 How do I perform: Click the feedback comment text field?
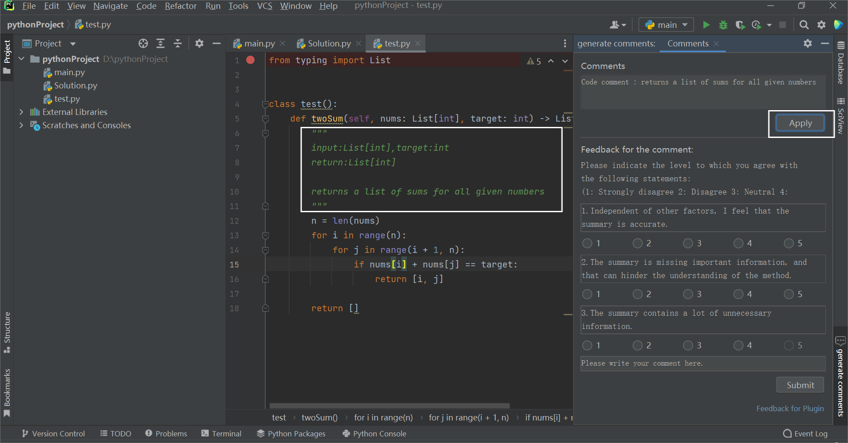703,363
